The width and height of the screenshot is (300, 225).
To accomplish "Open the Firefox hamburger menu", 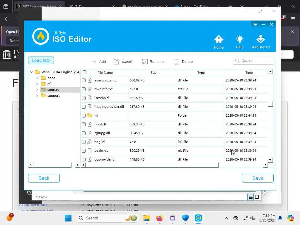I will click(293, 19).
